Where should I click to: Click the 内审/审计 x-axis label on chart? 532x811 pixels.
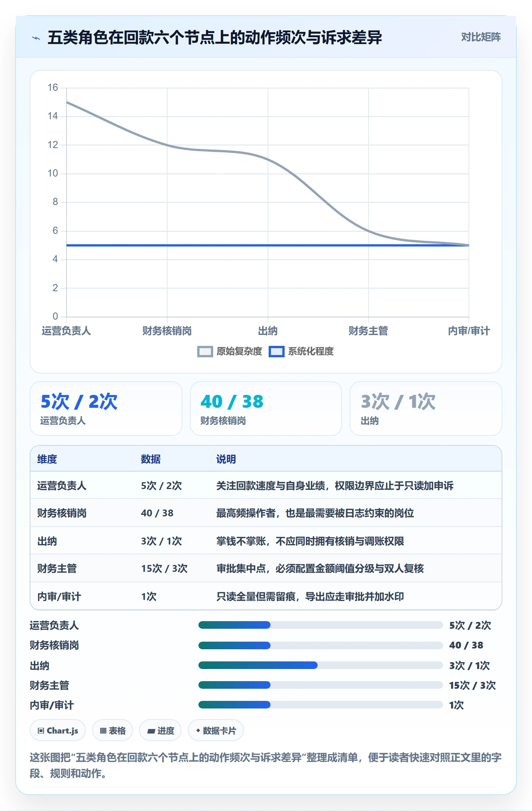pos(469,331)
